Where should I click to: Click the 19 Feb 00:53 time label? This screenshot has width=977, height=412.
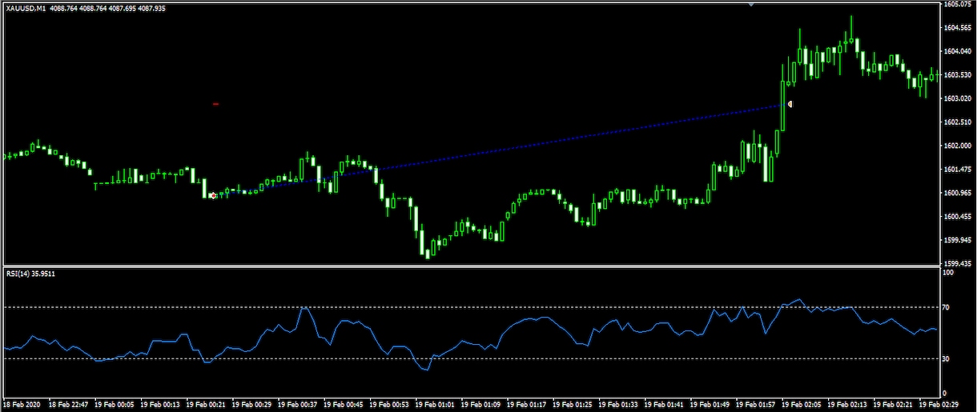390,404
